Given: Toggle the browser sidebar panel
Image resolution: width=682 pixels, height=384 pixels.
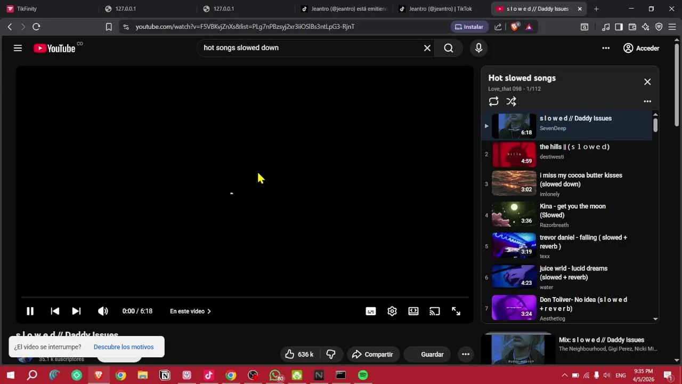Looking at the screenshot, I should point(619,27).
